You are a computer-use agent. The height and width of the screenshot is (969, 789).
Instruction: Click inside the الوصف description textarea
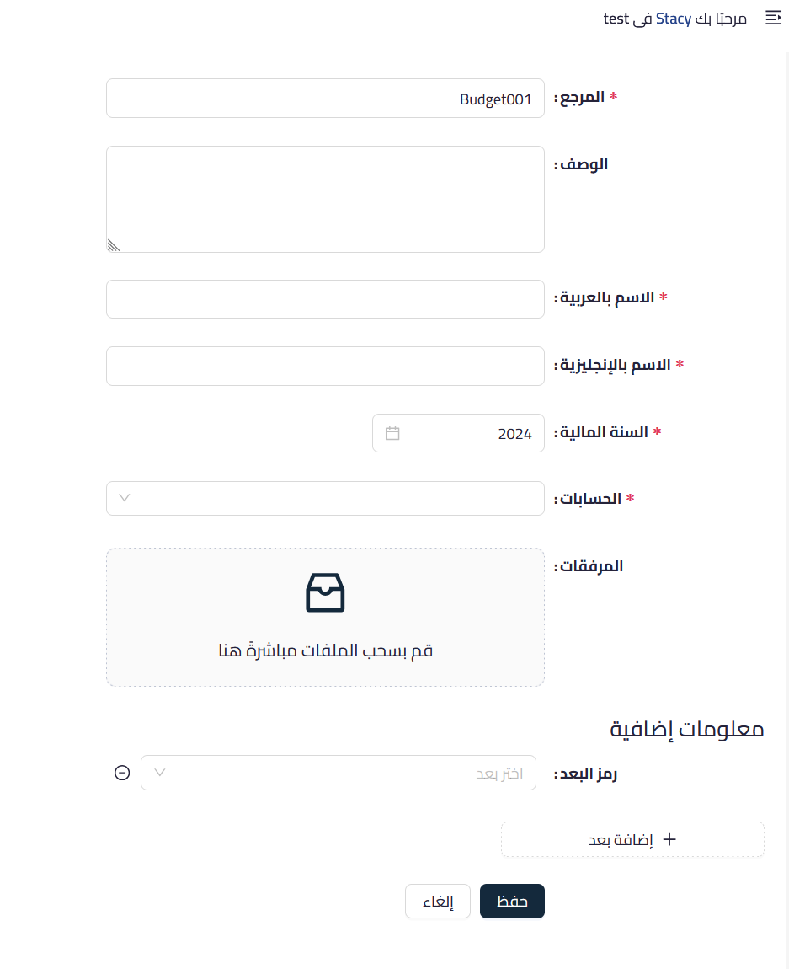tap(325, 199)
